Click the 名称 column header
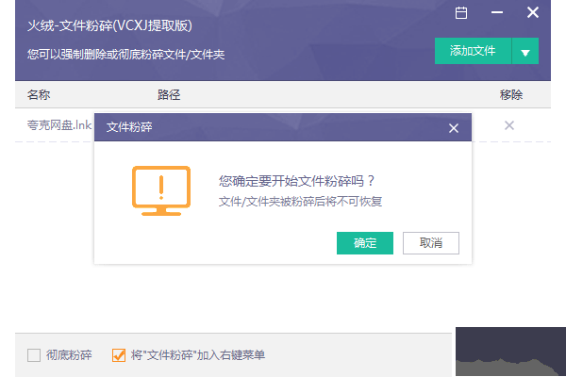The width and height of the screenshot is (566, 377). point(39,95)
